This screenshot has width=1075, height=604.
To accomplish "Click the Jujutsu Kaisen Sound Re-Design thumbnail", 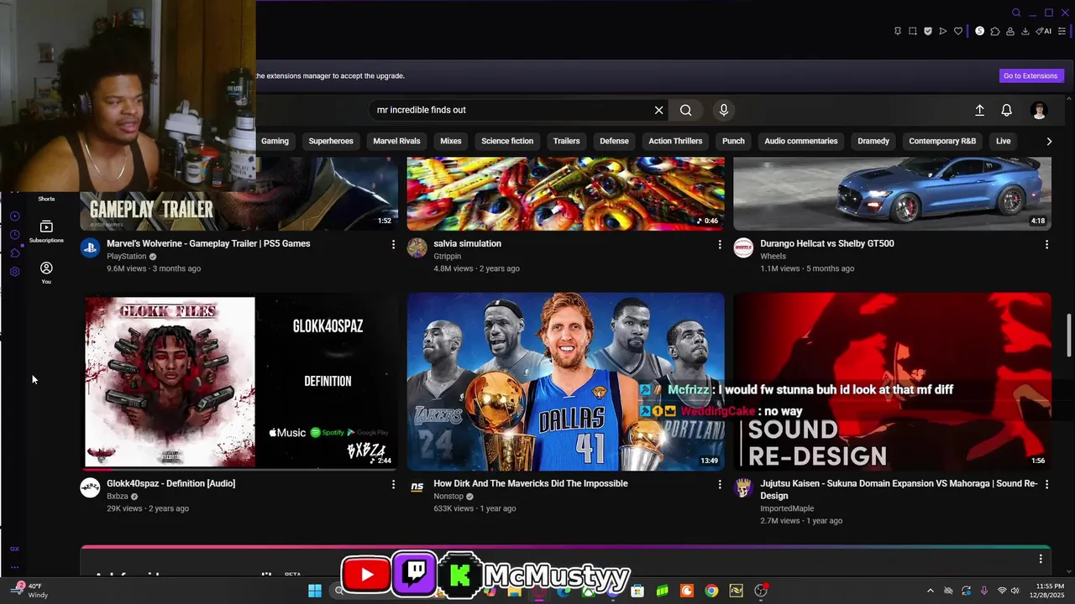I will pos(892,382).
